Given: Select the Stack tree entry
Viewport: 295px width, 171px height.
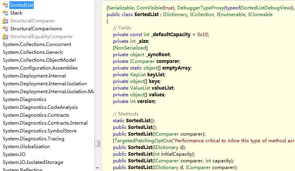Looking at the screenshot, I should pyautogui.click(x=16, y=13).
